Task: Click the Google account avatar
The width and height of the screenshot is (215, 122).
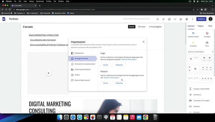Action: 210,19
